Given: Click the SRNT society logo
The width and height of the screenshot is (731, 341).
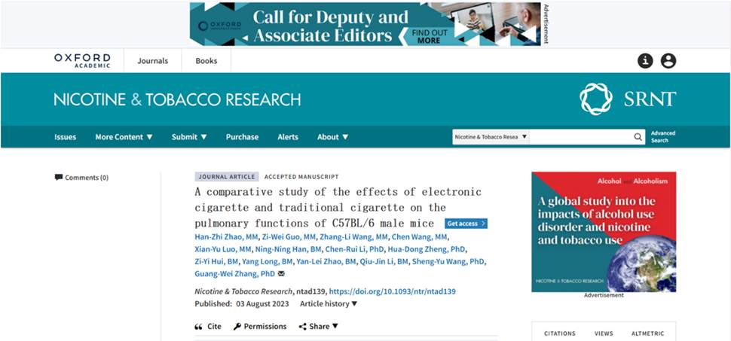Looking at the screenshot, I should (x=627, y=99).
